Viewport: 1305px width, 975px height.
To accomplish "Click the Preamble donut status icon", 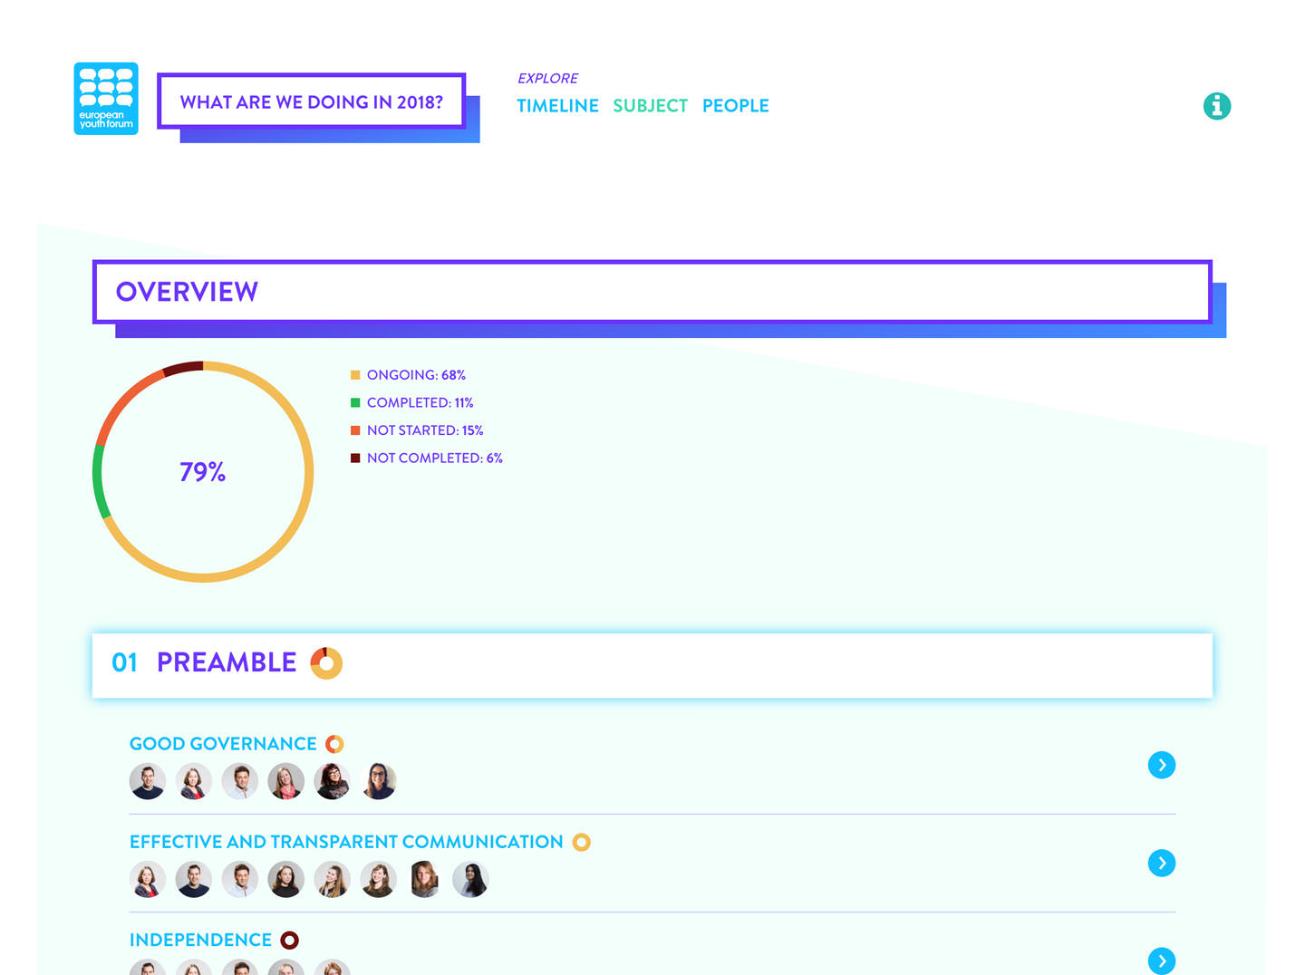I will 326,663.
